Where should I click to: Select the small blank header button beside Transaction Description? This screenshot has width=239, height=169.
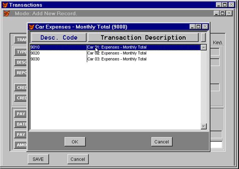[x=203, y=38]
